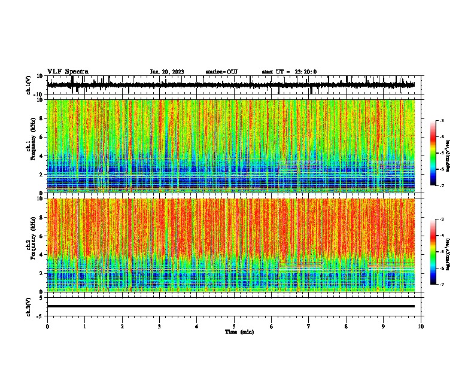Click the "station=OUI" label

coord(221,72)
